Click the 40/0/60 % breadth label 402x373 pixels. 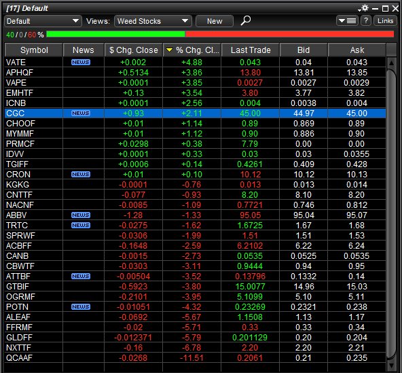pyautogui.click(x=25, y=35)
